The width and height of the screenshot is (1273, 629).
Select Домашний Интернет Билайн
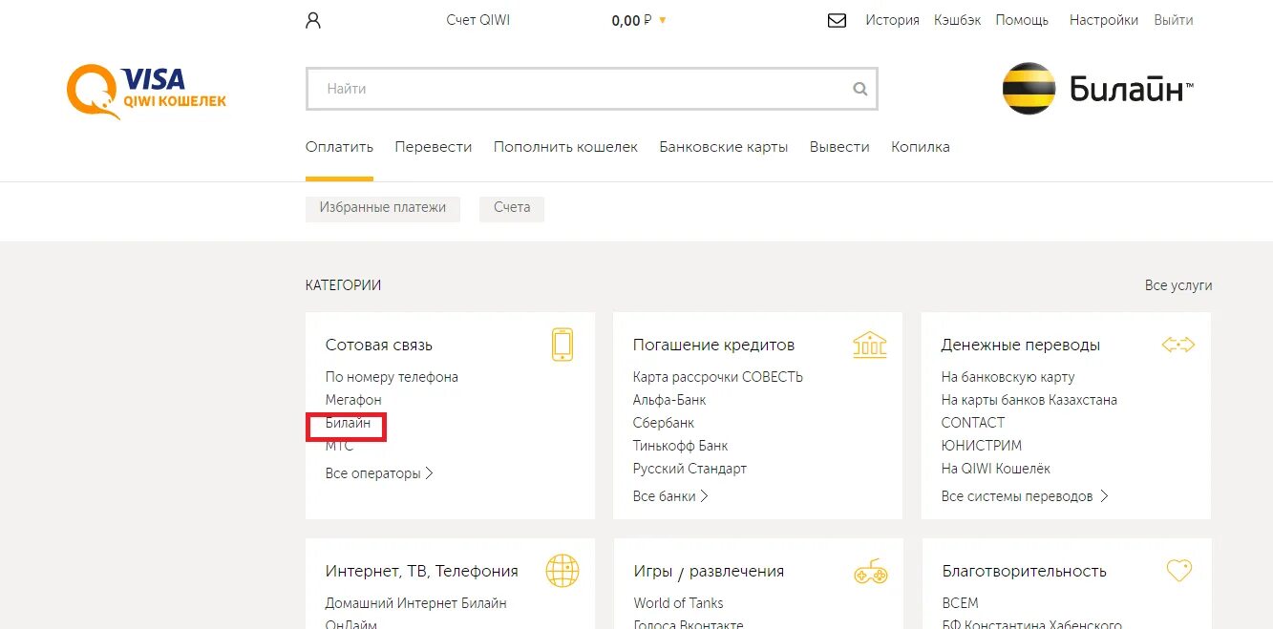coord(416,603)
